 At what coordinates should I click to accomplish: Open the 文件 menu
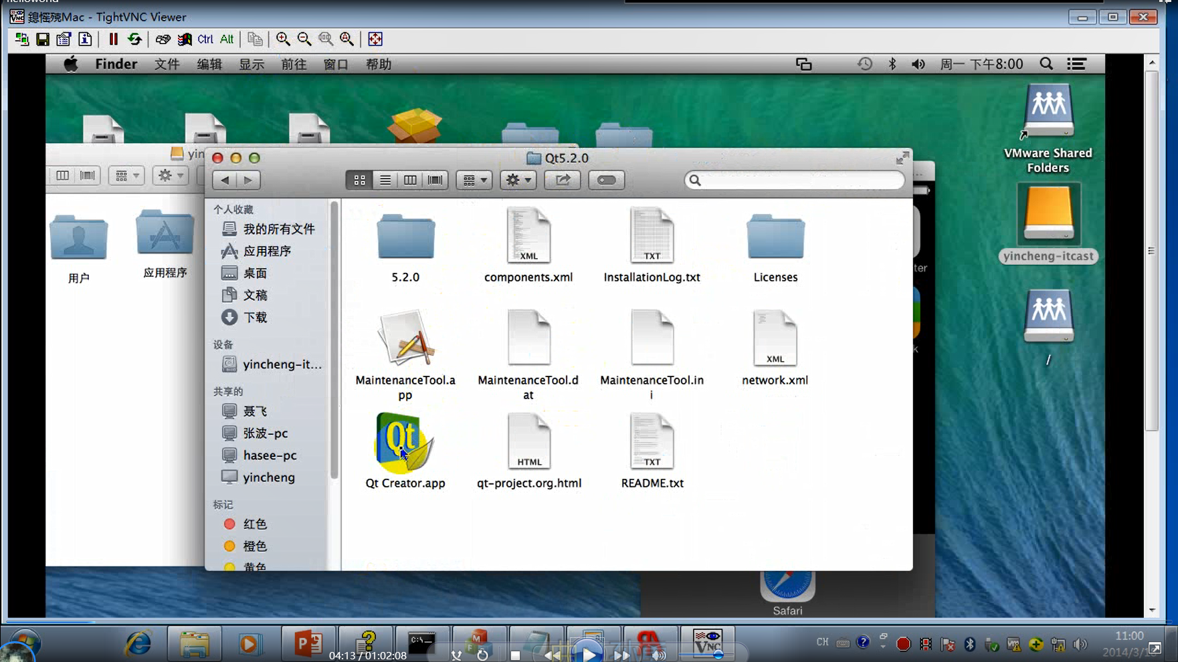167,64
